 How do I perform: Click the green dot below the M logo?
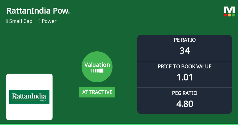pyautogui.click(x=233, y=15)
